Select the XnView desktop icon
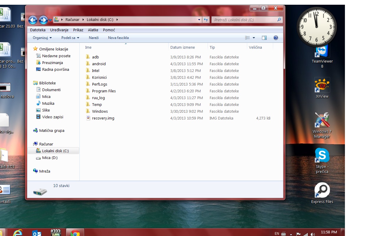 pos(322,88)
